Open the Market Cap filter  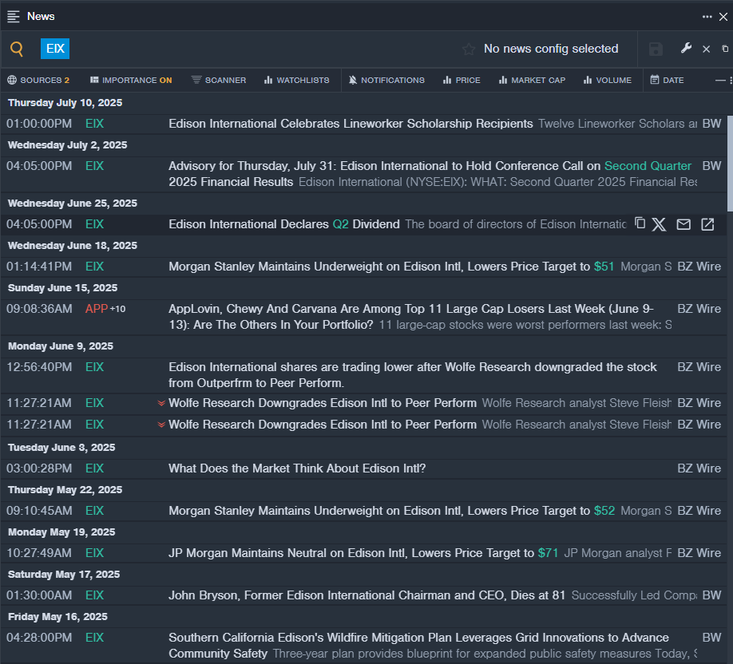pos(532,80)
